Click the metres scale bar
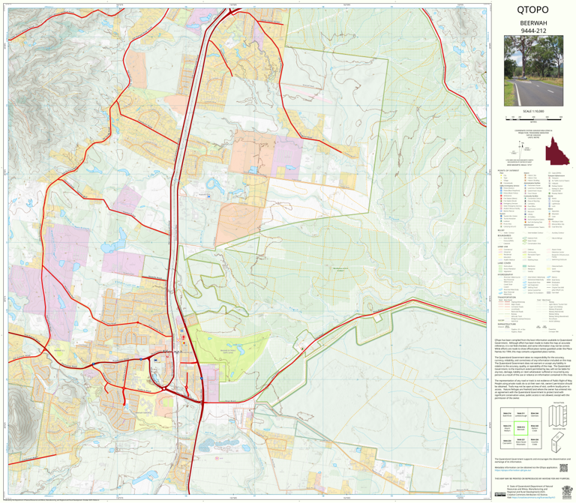 [533, 118]
